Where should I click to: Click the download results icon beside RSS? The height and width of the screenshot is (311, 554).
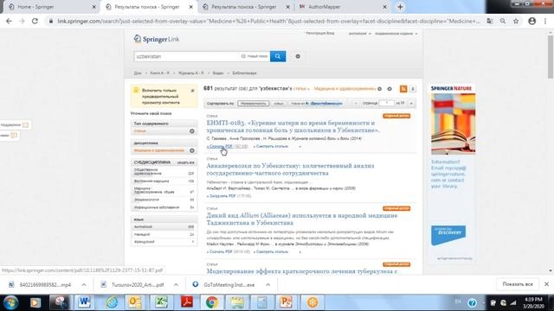coord(412,89)
